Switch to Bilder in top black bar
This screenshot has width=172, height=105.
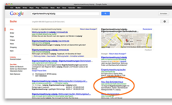coord(25,8)
